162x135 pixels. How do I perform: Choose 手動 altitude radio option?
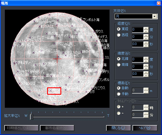click(x=119, y=94)
